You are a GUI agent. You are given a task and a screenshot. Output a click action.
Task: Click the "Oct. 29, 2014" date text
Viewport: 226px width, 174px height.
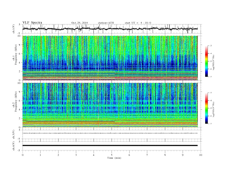click(x=80, y=23)
